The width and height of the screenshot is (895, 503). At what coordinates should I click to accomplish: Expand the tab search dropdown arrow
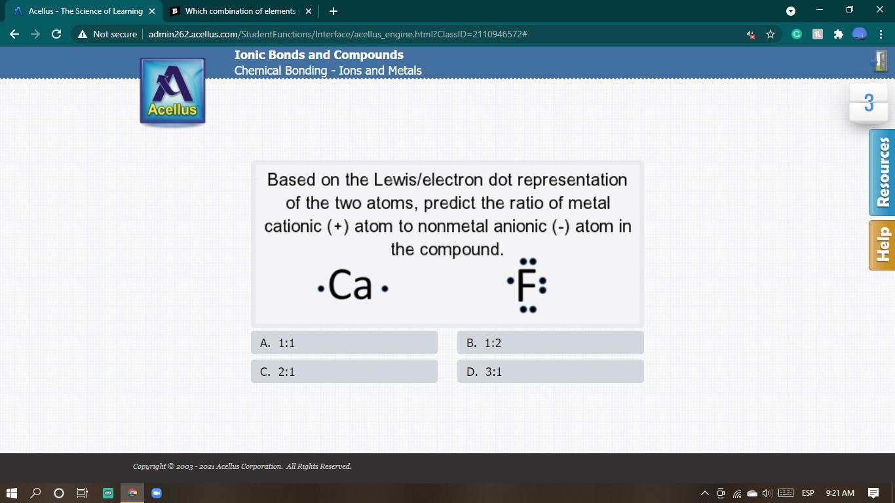coord(790,11)
